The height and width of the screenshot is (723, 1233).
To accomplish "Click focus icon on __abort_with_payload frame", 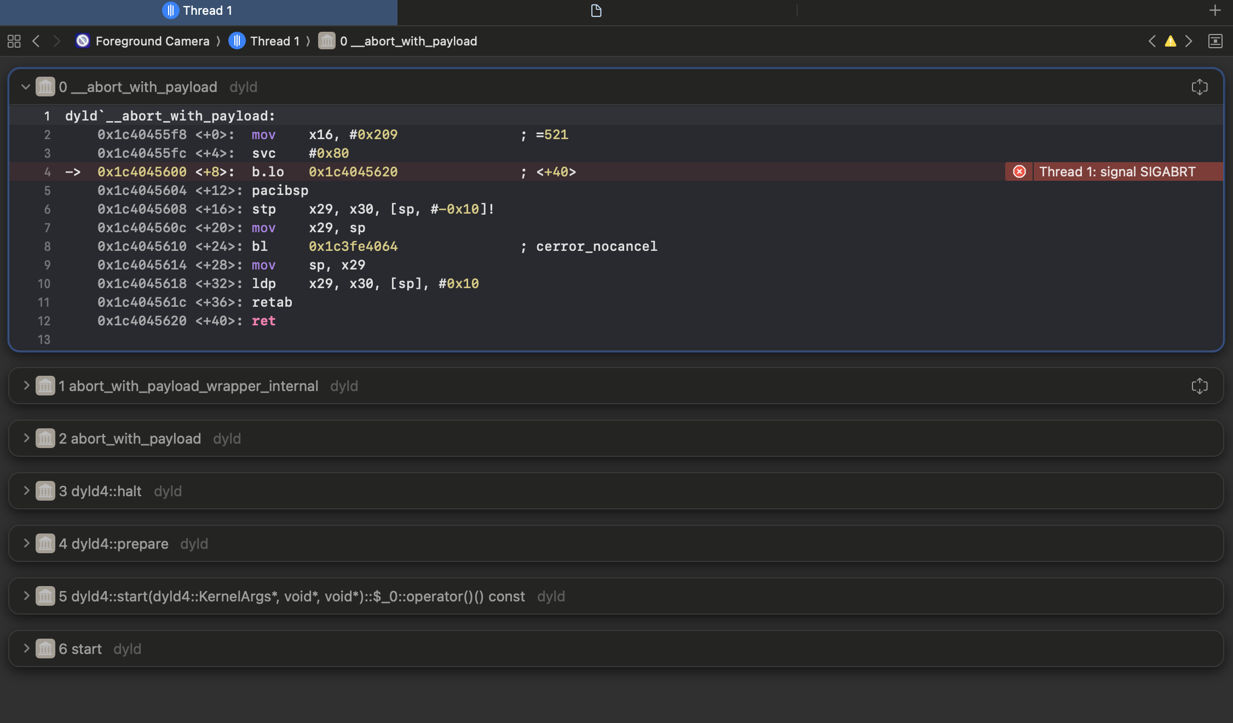I will pos(1199,87).
